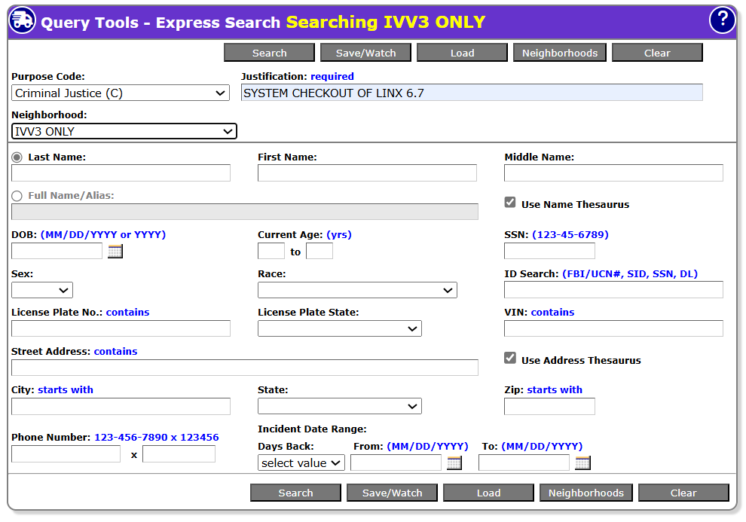Click the bottom Clear button
746x522 pixels.
683,493
